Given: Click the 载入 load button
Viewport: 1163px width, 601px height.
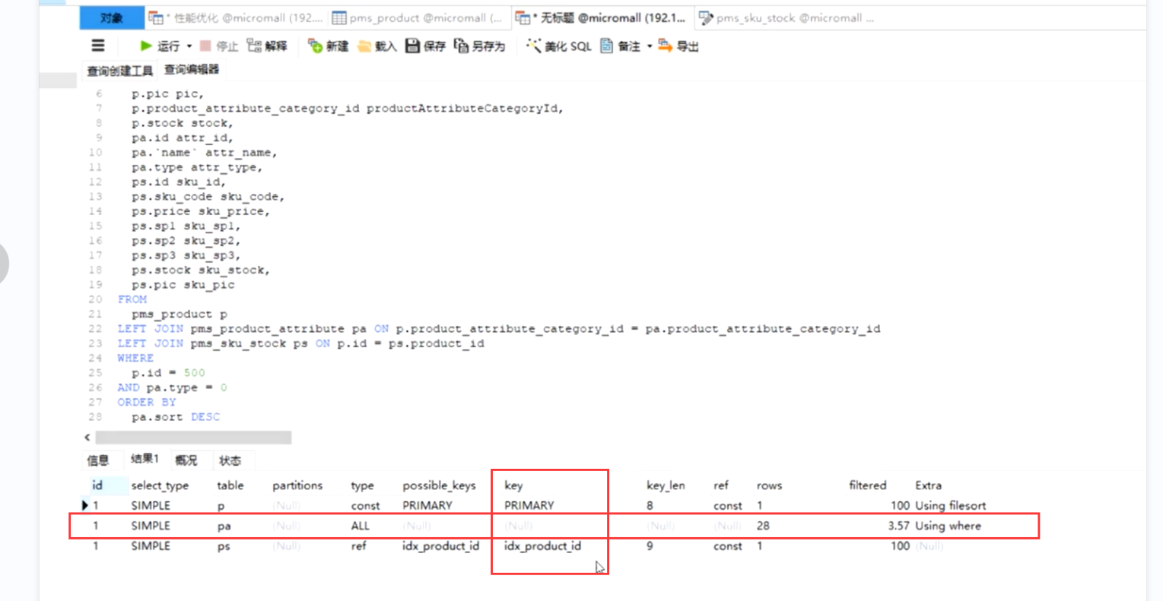Looking at the screenshot, I should 377,46.
